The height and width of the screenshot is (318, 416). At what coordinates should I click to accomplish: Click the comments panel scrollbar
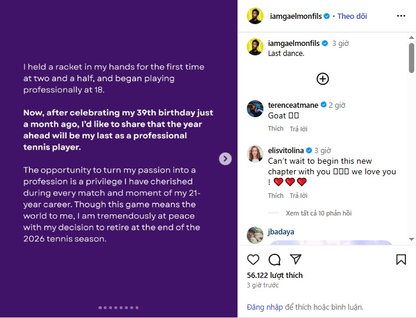tap(411, 59)
